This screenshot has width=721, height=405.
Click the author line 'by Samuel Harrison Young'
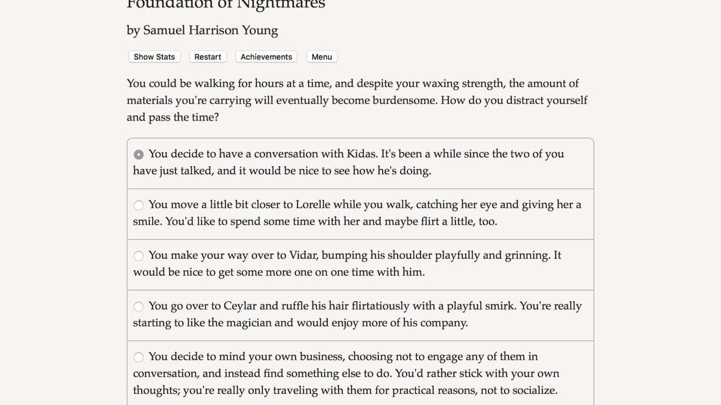(202, 31)
